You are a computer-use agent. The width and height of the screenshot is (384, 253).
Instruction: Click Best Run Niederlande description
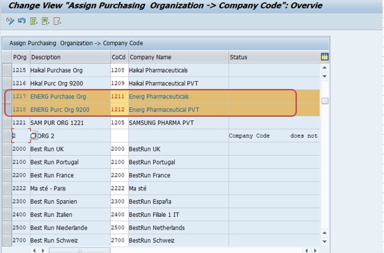(x=59, y=227)
